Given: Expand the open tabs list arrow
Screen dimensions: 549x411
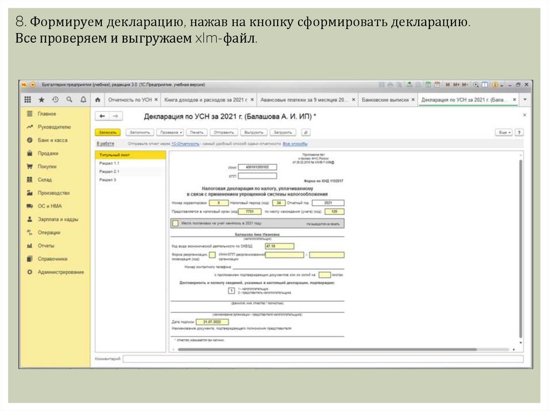Looking at the screenshot, I should (525, 100).
